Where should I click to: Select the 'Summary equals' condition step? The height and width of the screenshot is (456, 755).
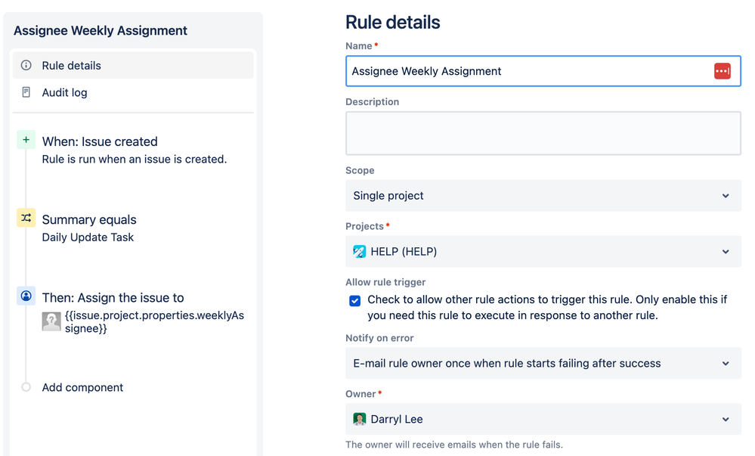tap(89, 220)
